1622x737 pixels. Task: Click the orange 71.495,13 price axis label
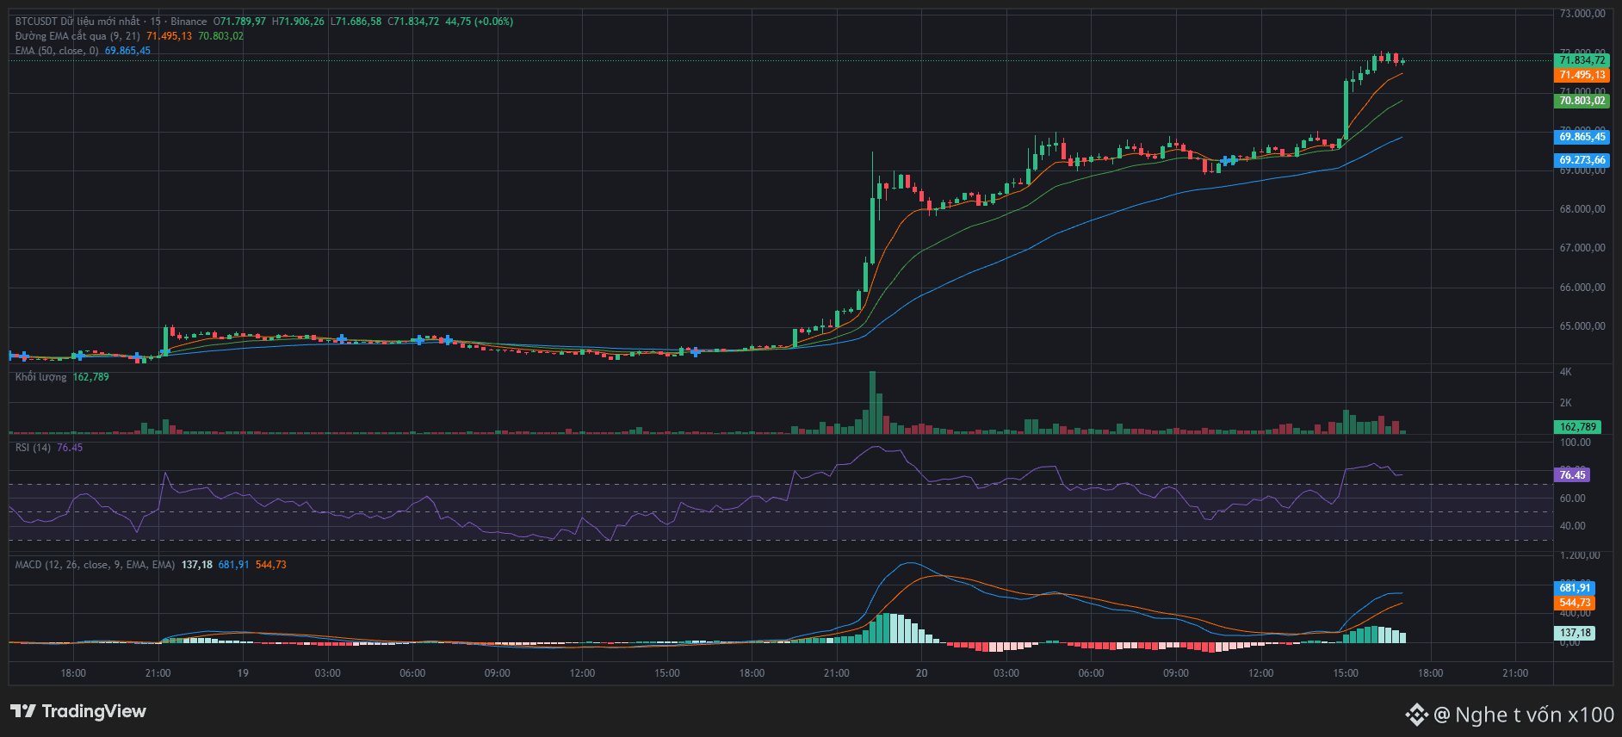click(1582, 75)
